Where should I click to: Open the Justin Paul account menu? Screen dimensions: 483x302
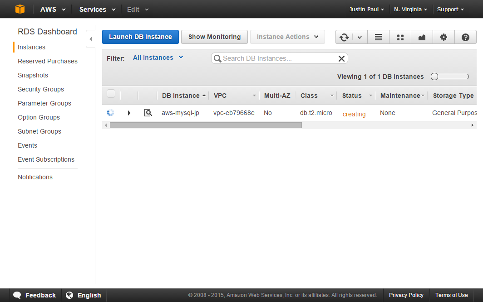coord(367,9)
